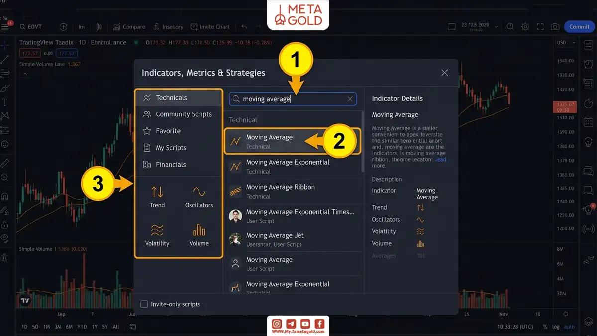Open the Facebook link

point(319,324)
